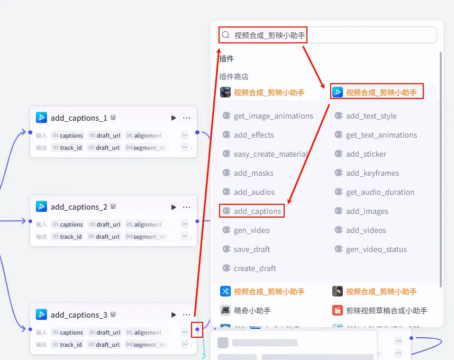Click the small badge icon beside add_captions_3 title
Image resolution: width=454 pixels, height=360 pixels.
113,314
